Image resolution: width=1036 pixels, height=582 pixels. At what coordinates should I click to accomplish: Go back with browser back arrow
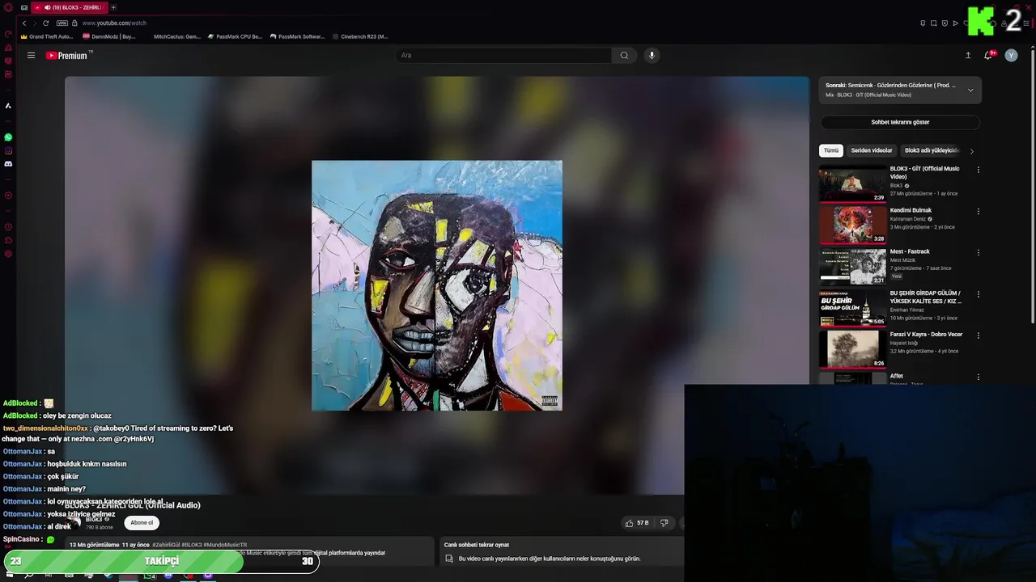pos(24,23)
